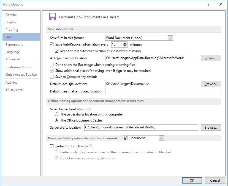Toggle Save AutoRecover information checkbox
Image resolution: width=228 pixels, height=186 pixels.
(52, 44)
